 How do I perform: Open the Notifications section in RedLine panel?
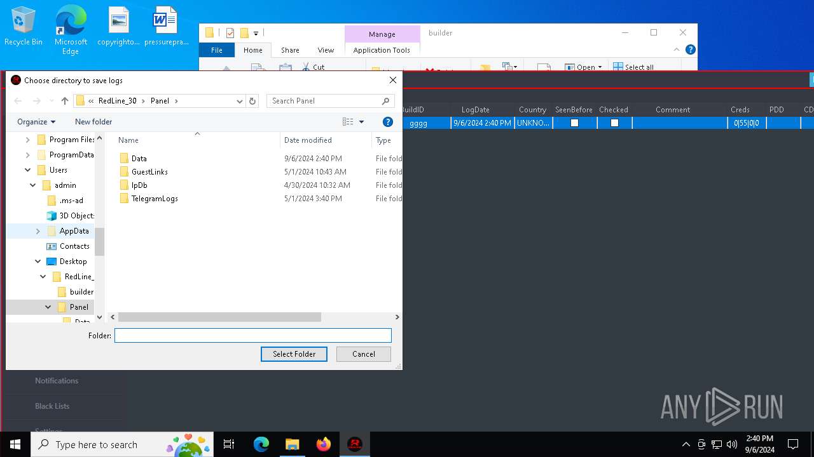57,381
